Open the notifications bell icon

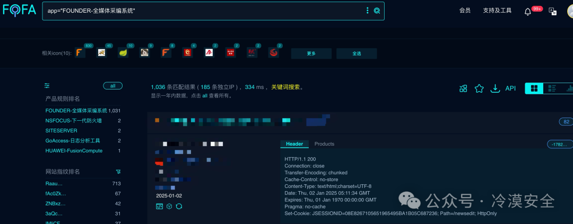point(528,12)
